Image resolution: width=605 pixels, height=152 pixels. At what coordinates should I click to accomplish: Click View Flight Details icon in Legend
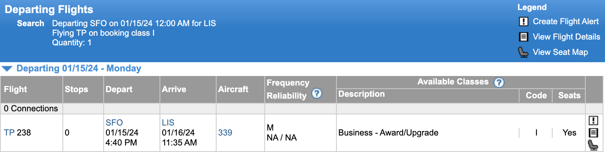[523, 37]
